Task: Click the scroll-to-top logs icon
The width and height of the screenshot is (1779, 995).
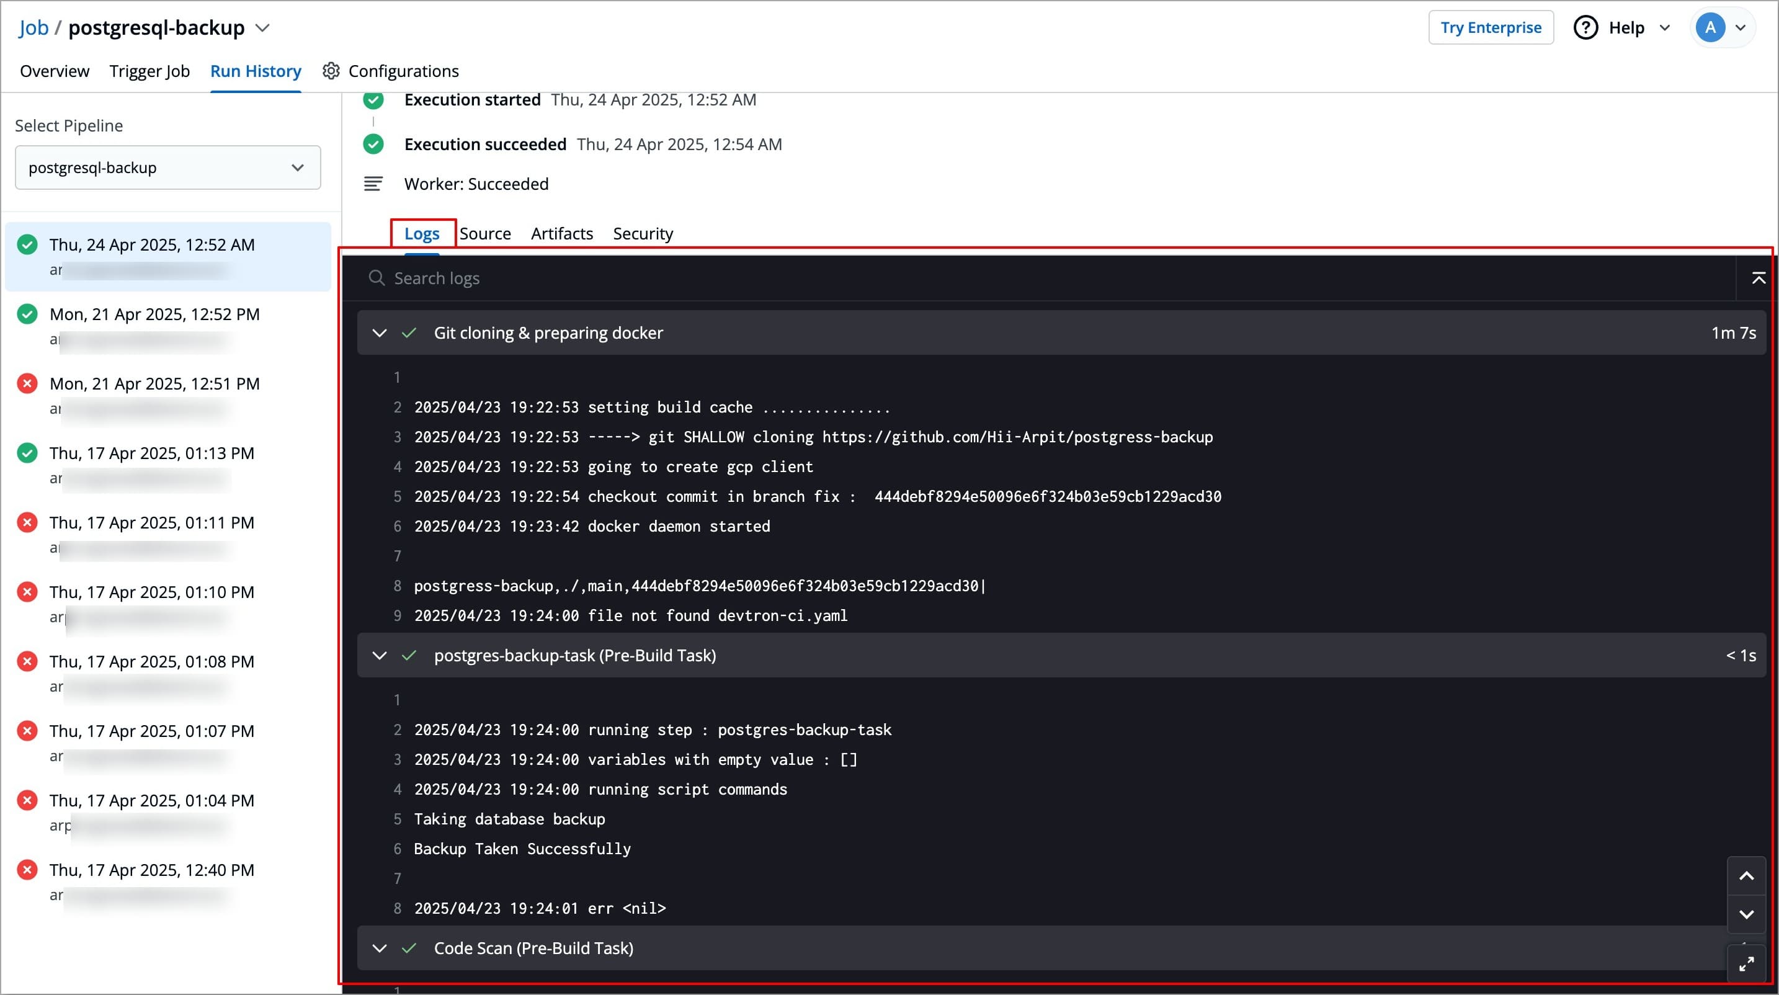Action: (1759, 279)
